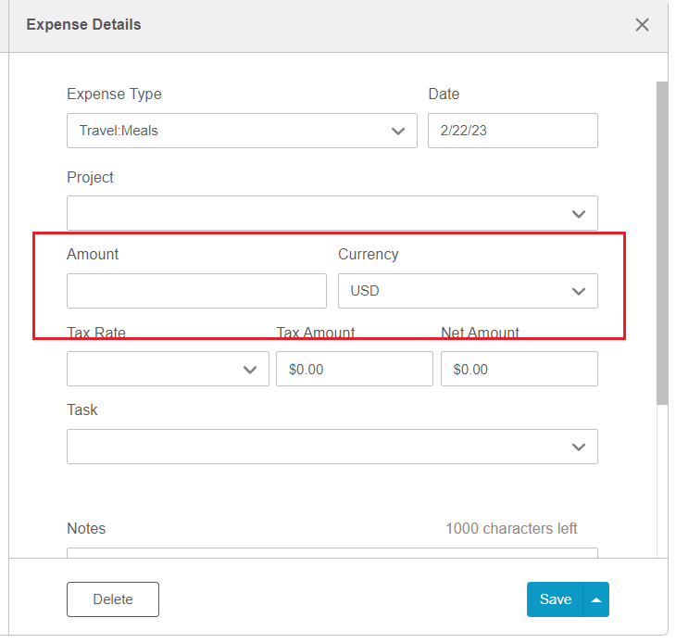This screenshot has width=676, height=643.
Task: Open the Save button's arrow menu
Action: 596,599
